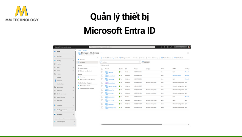Expand the Applications chevron
Screen dimensions: 242x137
(x=73, y=87)
